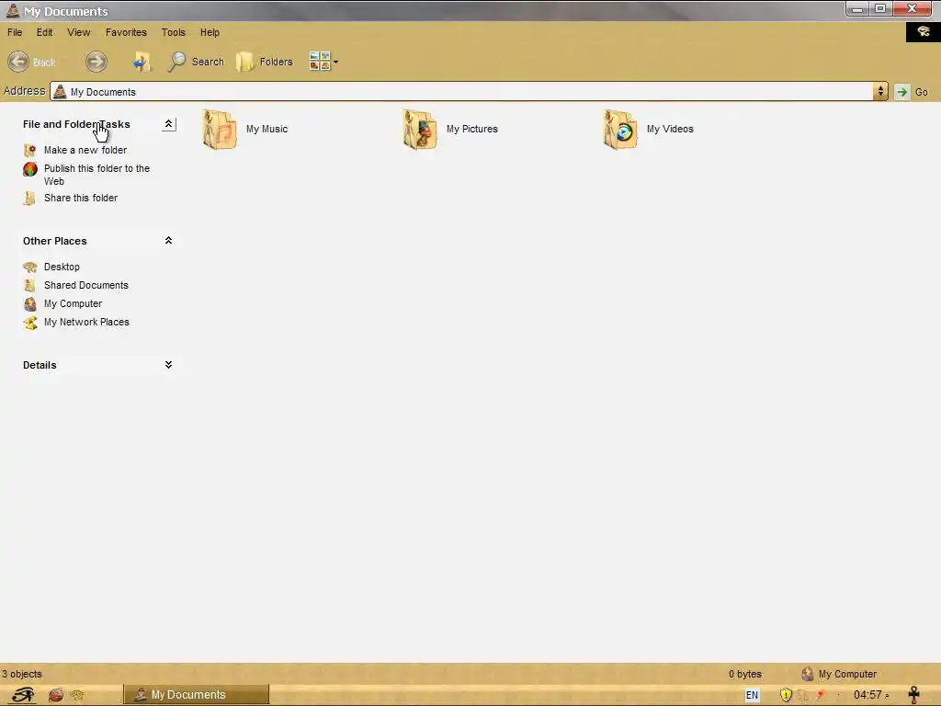Screen dimensions: 941x706
Task: Open the Eye of Horus Start button
Action: click(x=23, y=695)
